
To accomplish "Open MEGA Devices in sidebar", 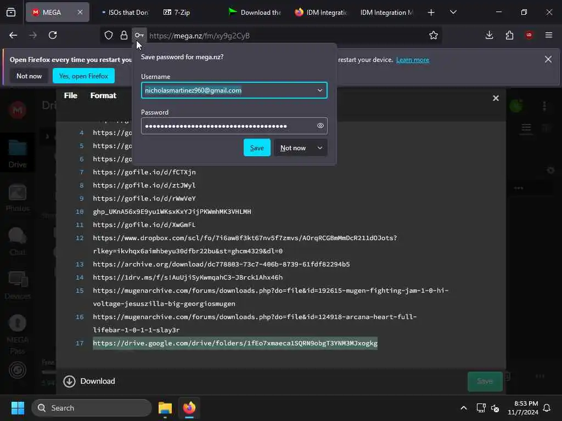I will pos(18,286).
